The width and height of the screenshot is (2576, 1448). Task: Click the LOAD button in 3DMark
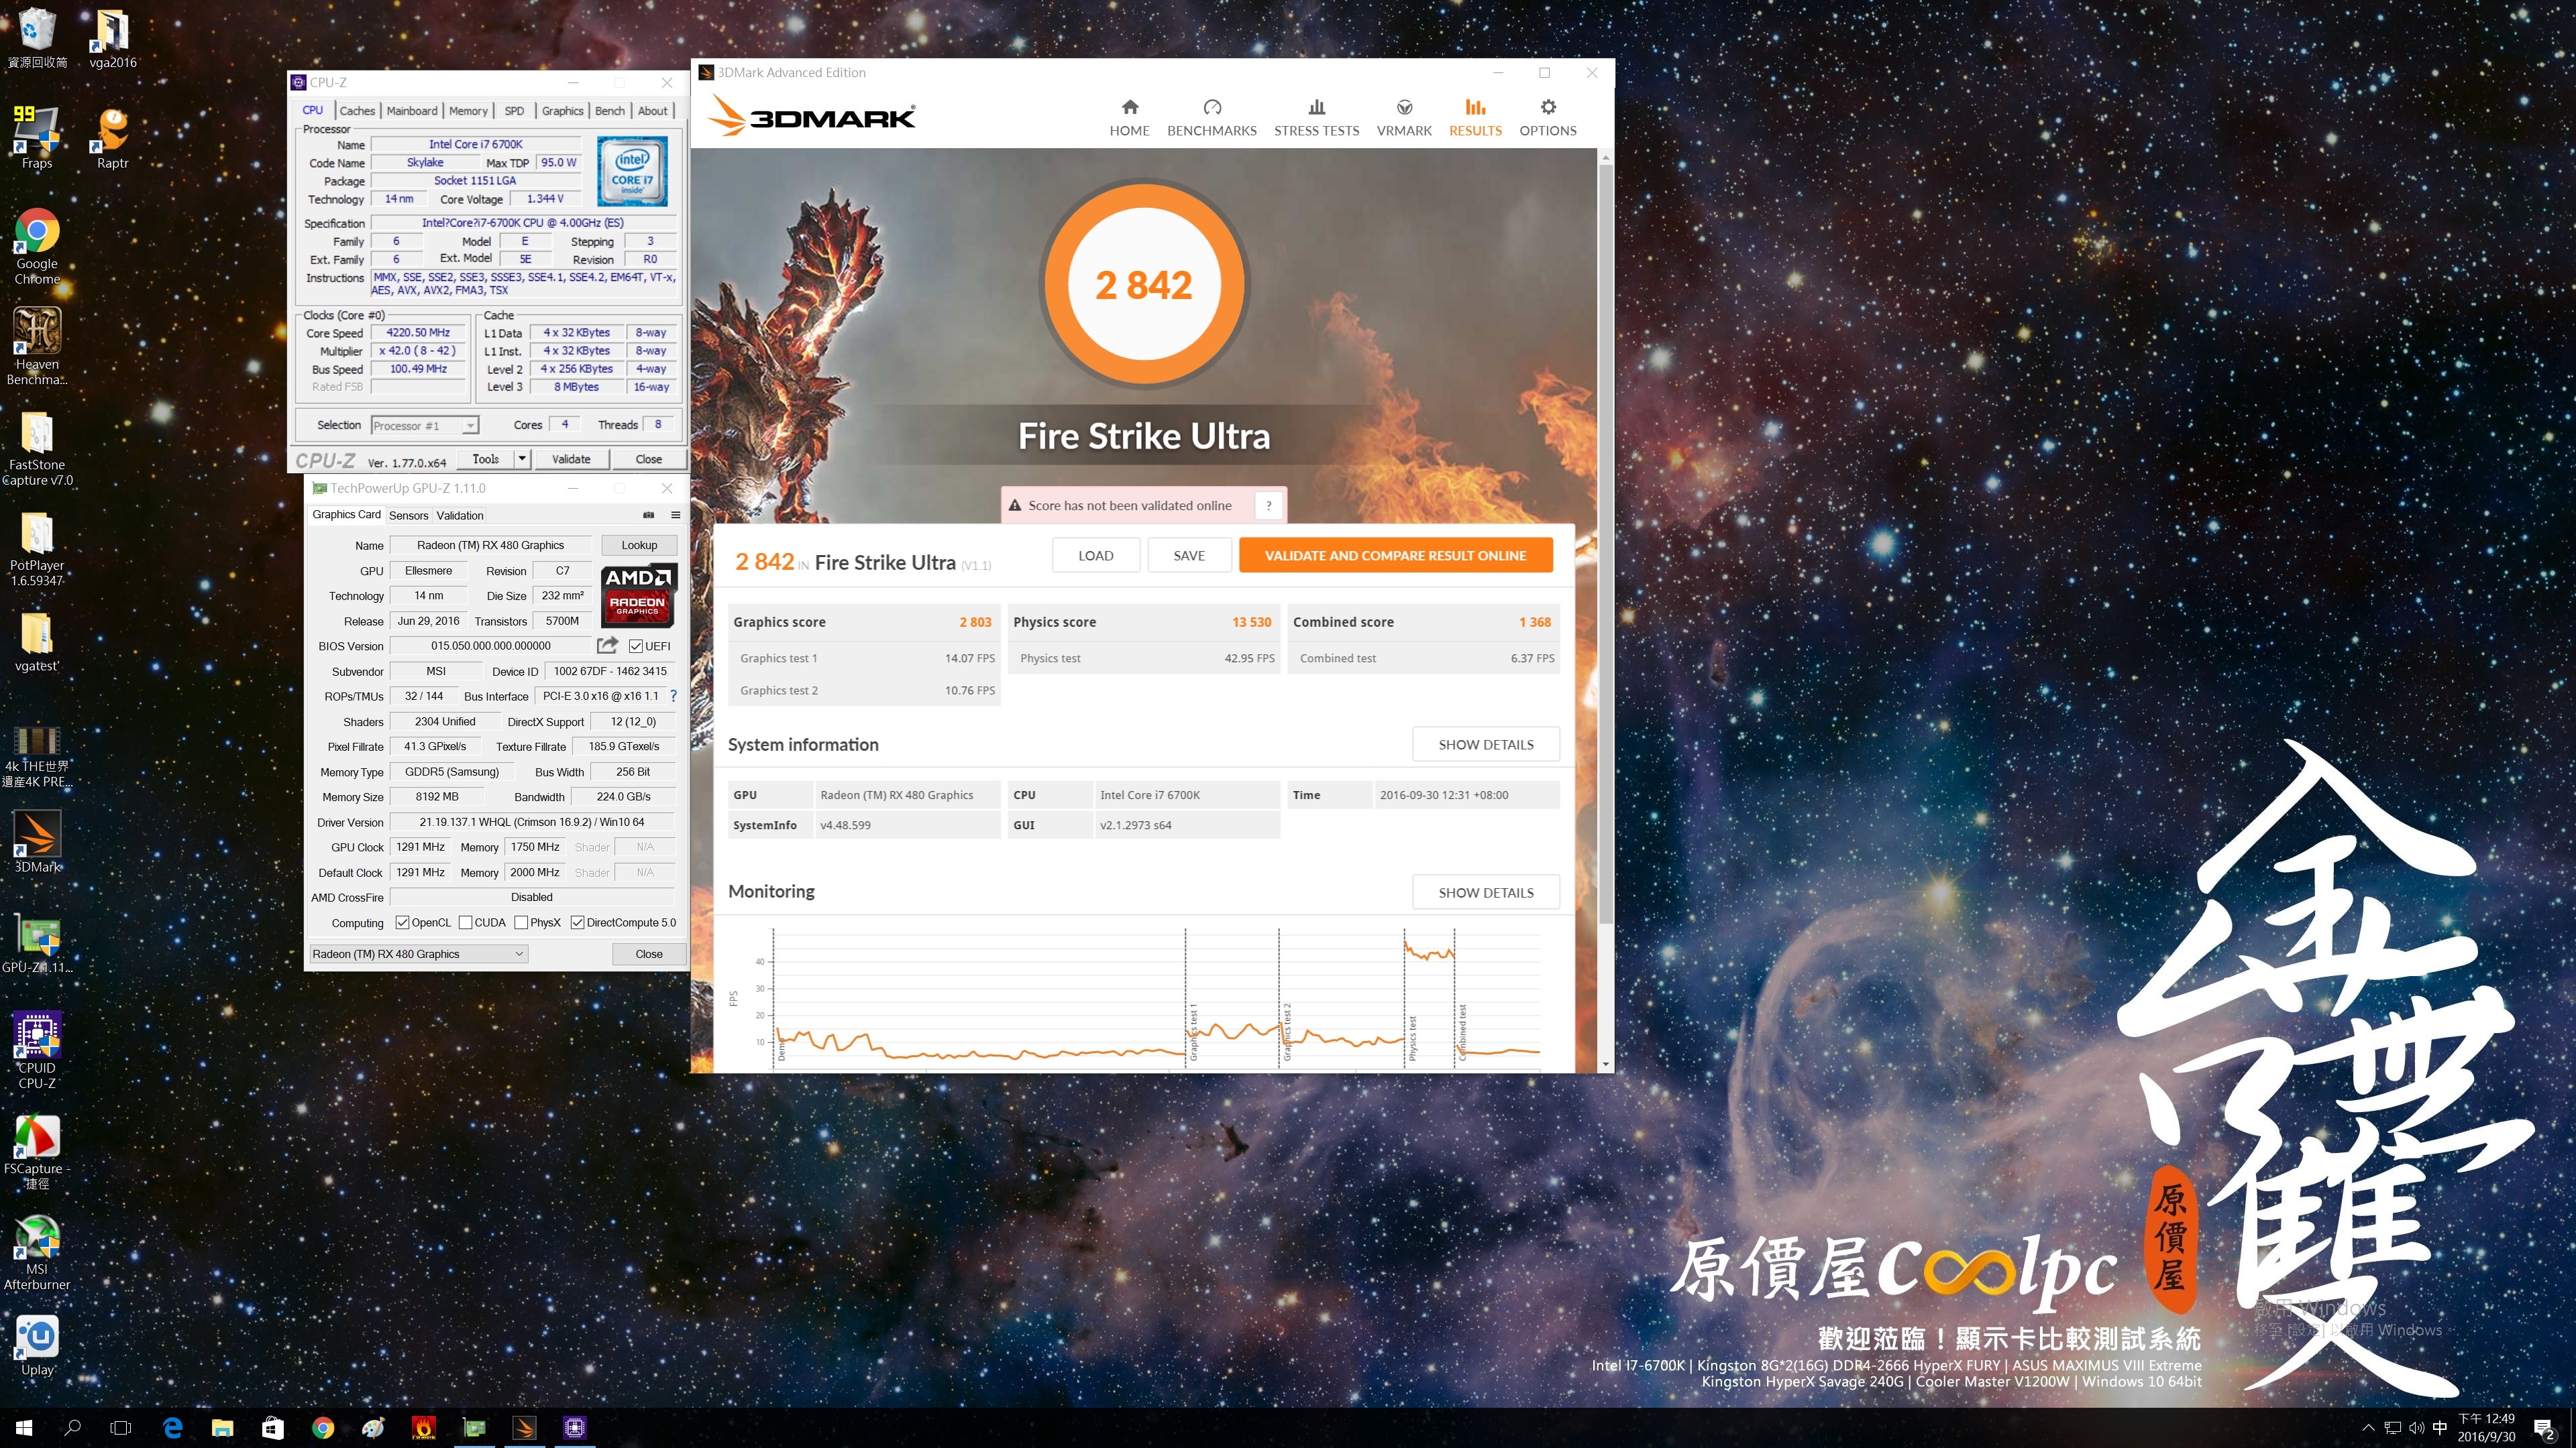(1095, 556)
